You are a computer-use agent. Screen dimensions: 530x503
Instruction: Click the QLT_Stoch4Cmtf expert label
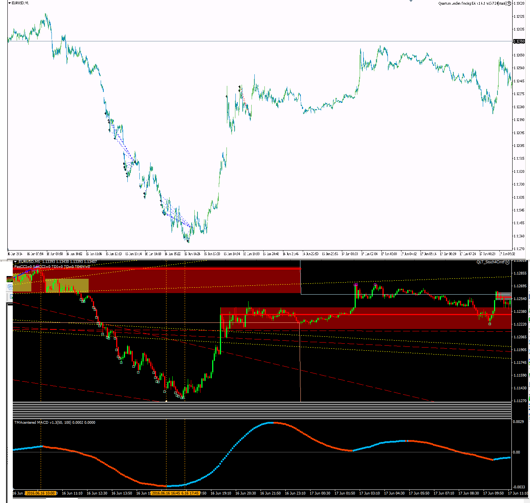coord(491,262)
